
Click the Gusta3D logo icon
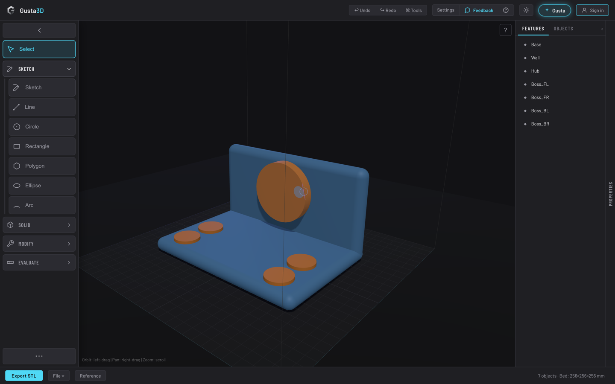(x=11, y=10)
